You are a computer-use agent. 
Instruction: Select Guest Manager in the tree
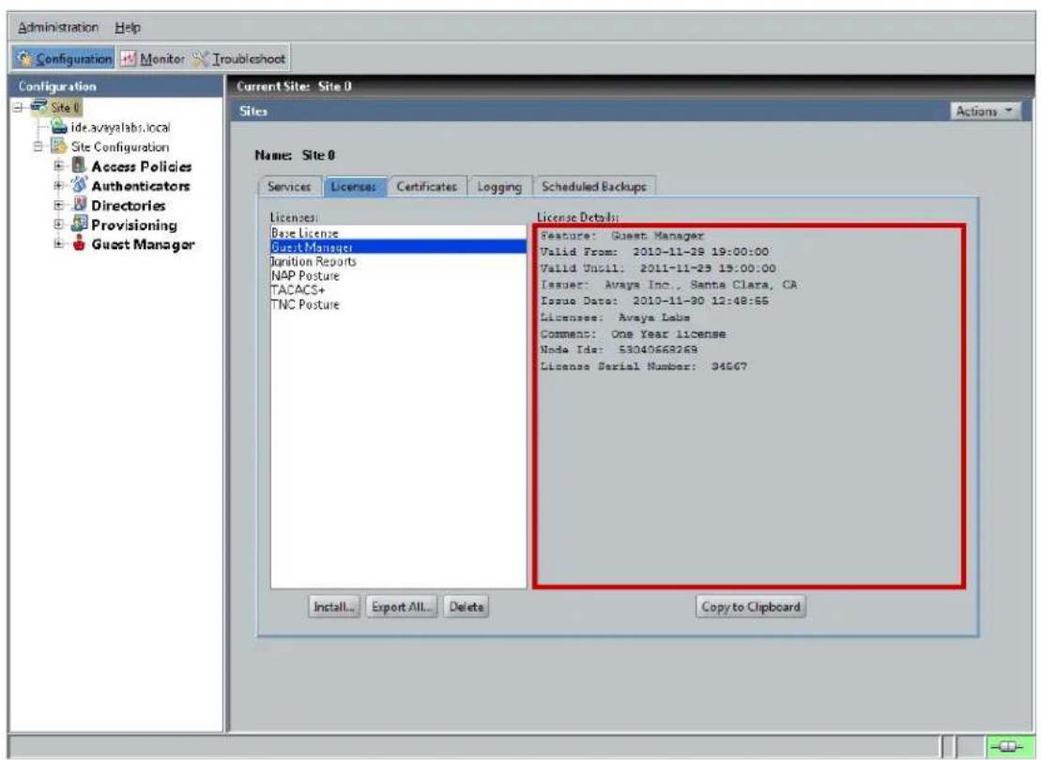(x=143, y=244)
